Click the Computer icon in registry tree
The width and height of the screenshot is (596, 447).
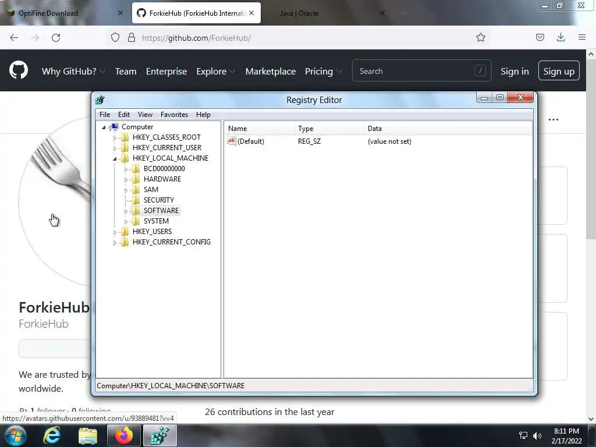pos(115,127)
